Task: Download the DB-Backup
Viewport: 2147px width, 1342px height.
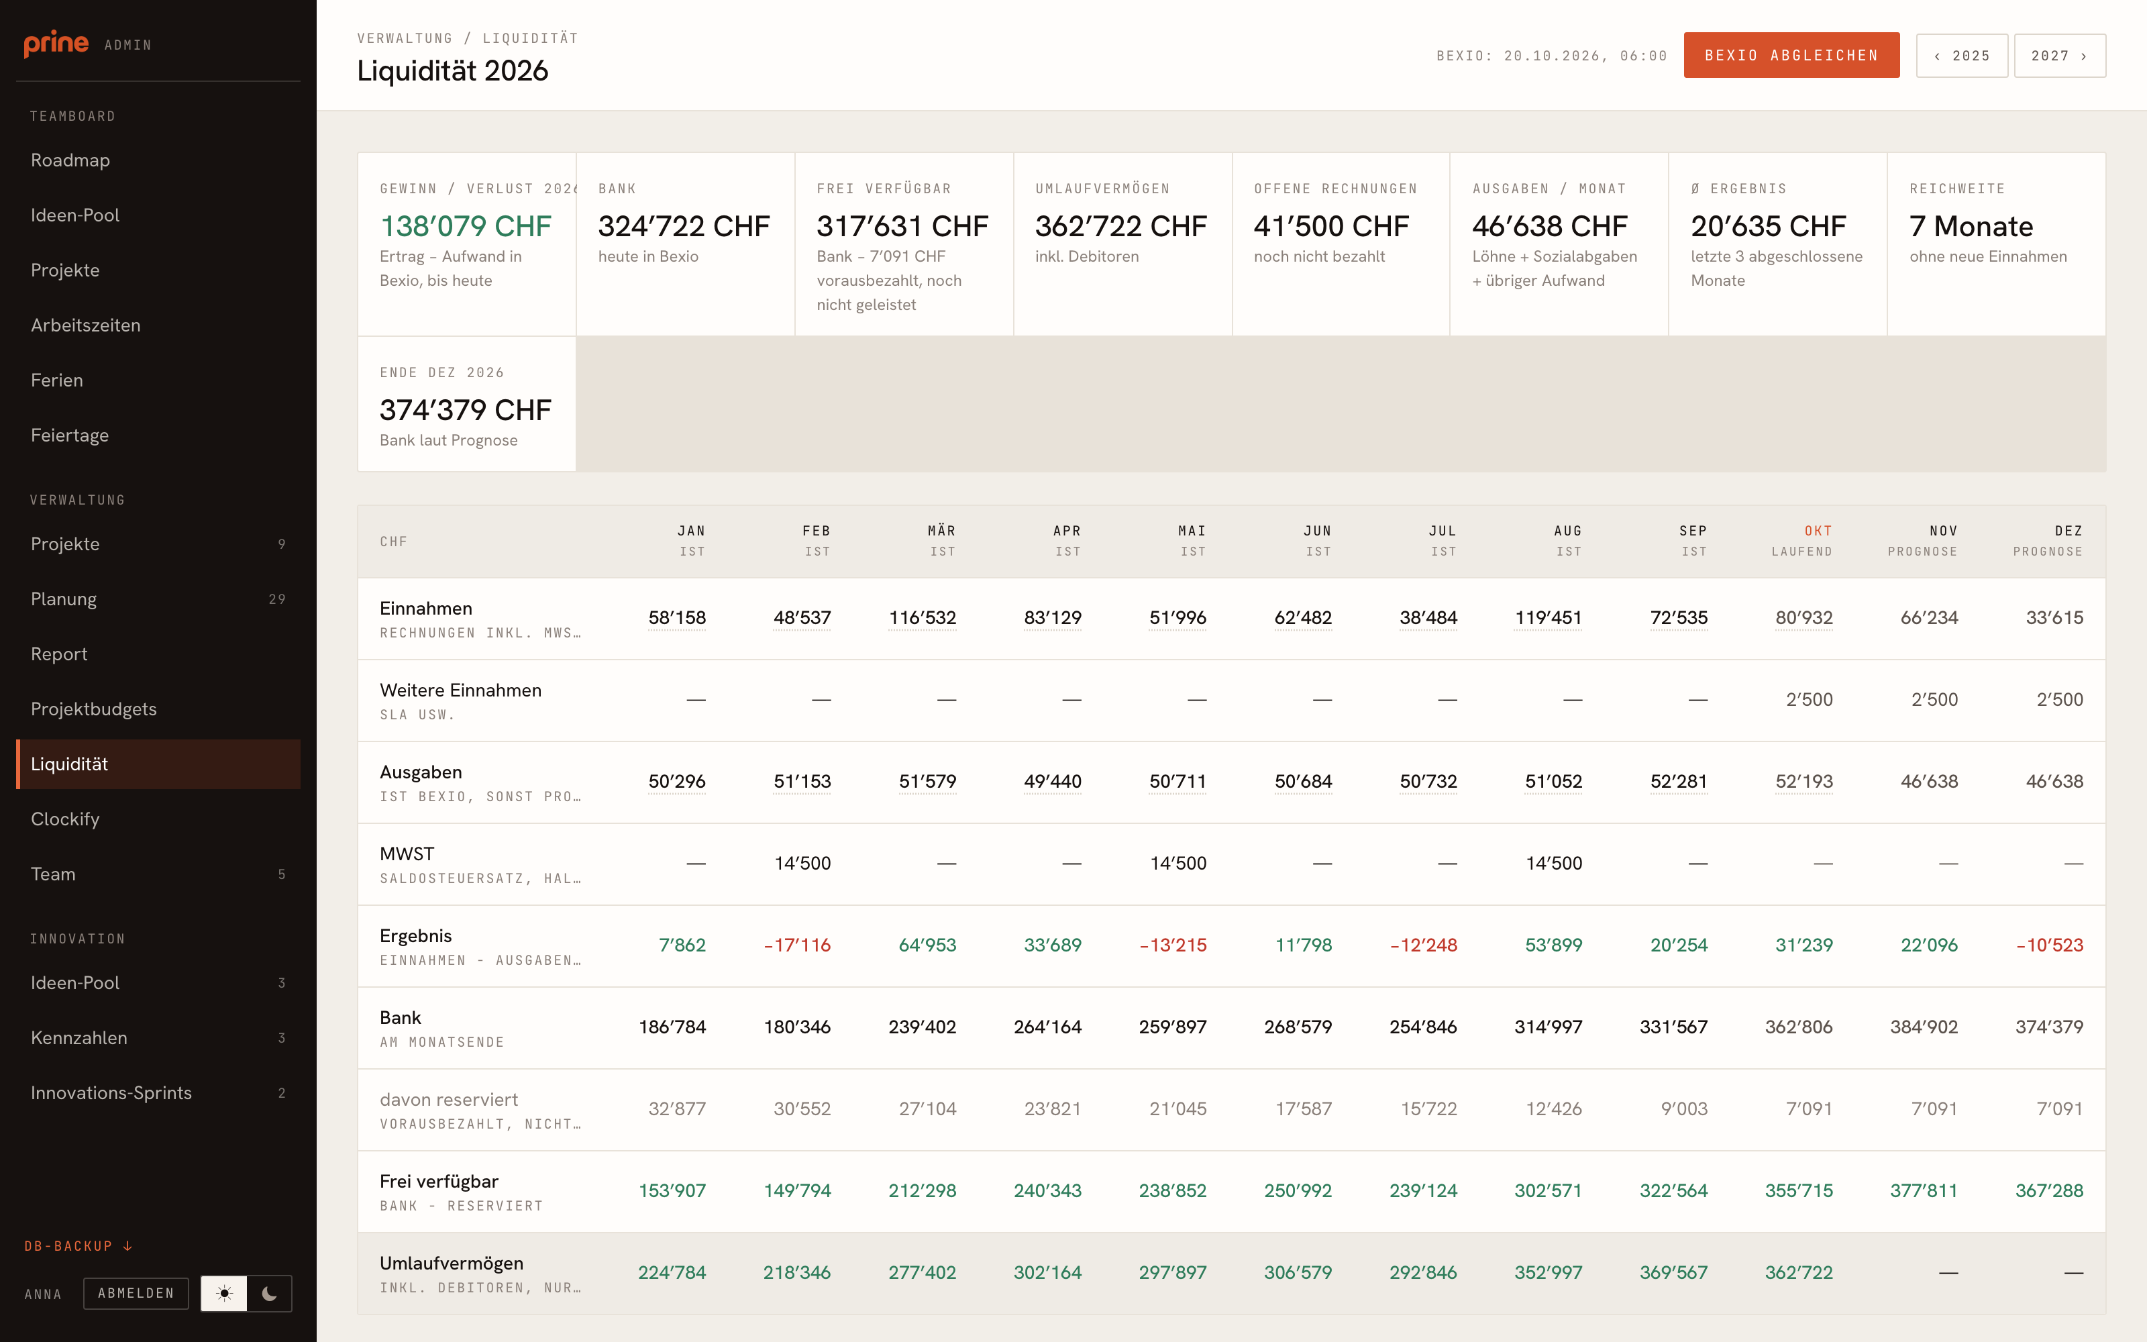Action: (x=78, y=1246)
